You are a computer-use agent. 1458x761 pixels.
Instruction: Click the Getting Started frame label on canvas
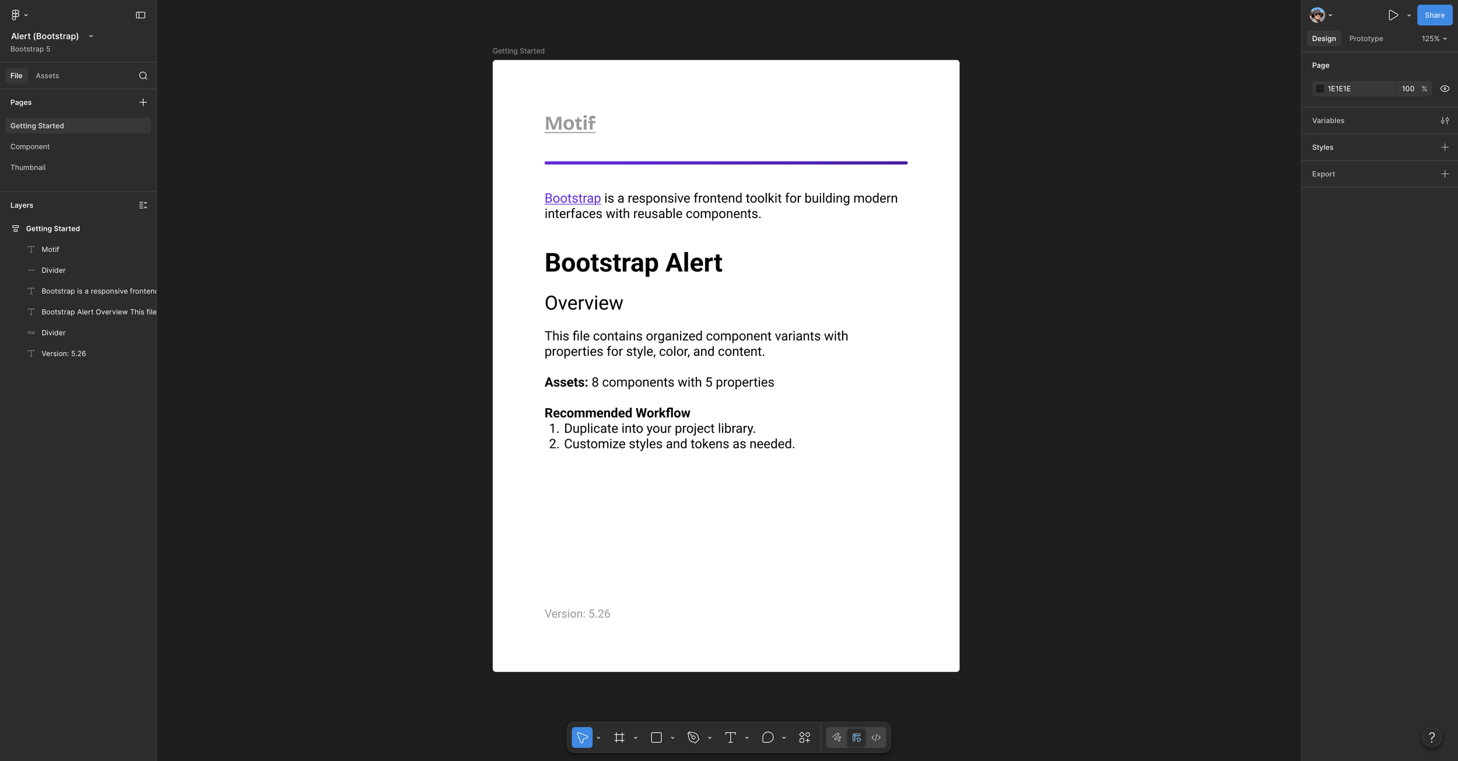518,51
